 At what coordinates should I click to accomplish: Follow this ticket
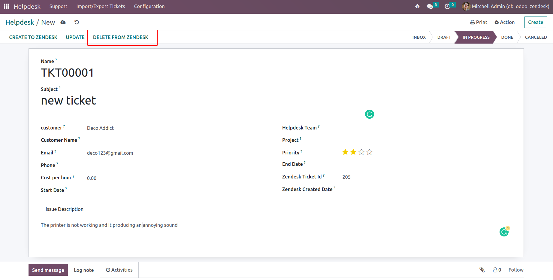[x=516, y=270]
